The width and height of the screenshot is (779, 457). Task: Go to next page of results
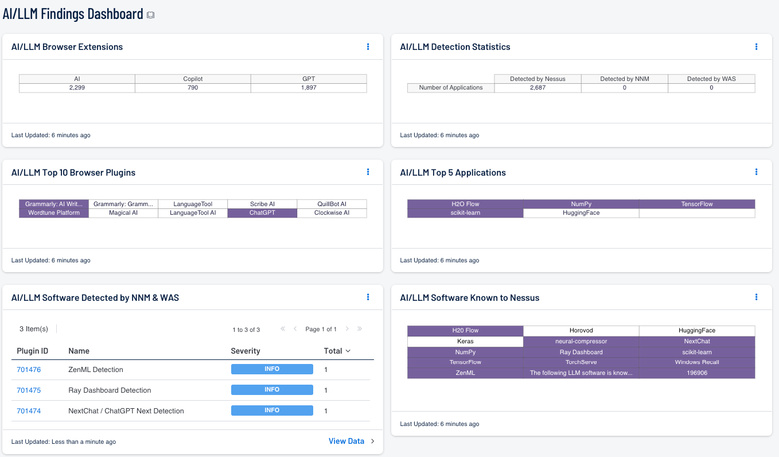click(347, 329)
